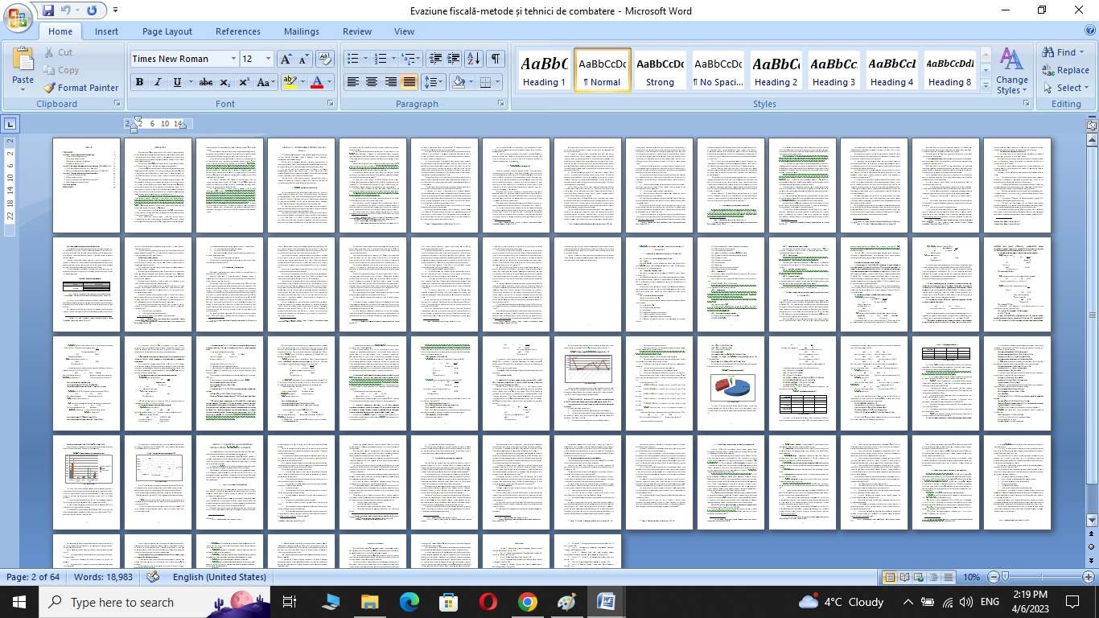Apply numbered list
Image resolution: width=1099 pixels, height=618 pixels.
[381, 59]
